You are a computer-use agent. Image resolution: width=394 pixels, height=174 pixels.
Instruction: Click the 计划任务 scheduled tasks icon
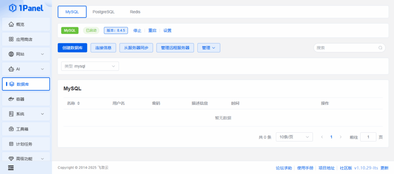click(11, 144)
